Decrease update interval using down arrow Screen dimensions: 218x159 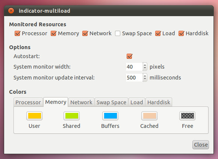tap(145, 79)
